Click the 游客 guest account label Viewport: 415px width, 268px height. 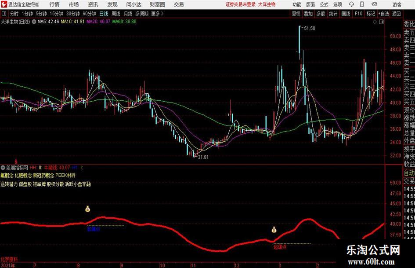pyautogui.click(x=397, y=4)
